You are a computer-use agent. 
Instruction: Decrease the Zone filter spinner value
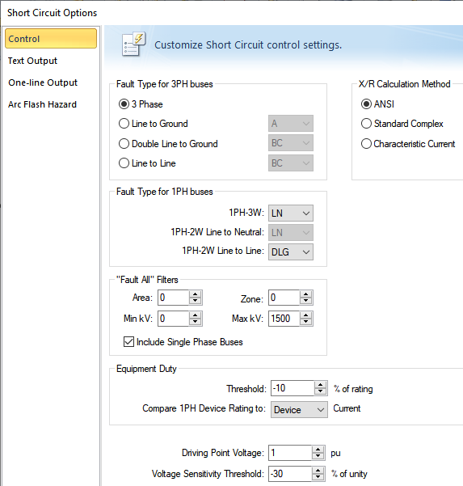pyautogui.click(x=306, y=301)
